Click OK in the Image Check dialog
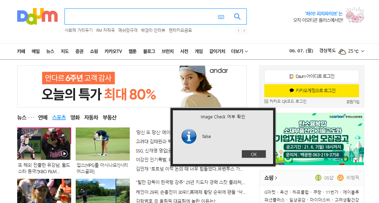This screenshot has height=203, width=379. tap(254, 154)
